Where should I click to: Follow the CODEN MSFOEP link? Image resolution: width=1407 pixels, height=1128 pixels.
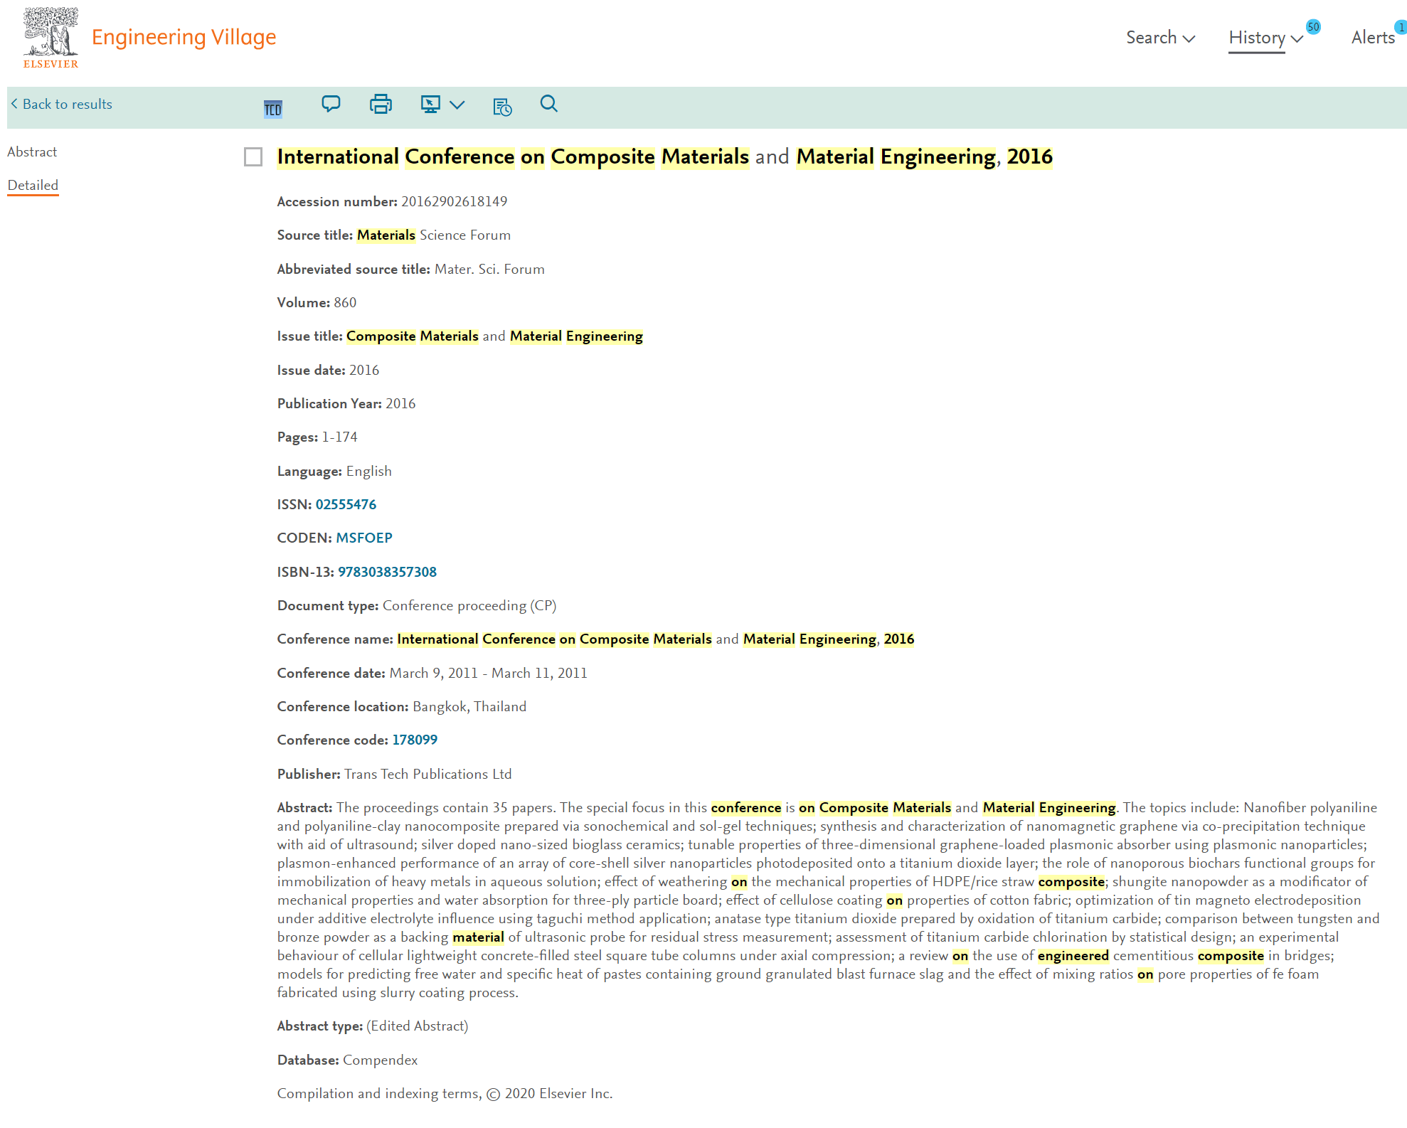[364, 538]
